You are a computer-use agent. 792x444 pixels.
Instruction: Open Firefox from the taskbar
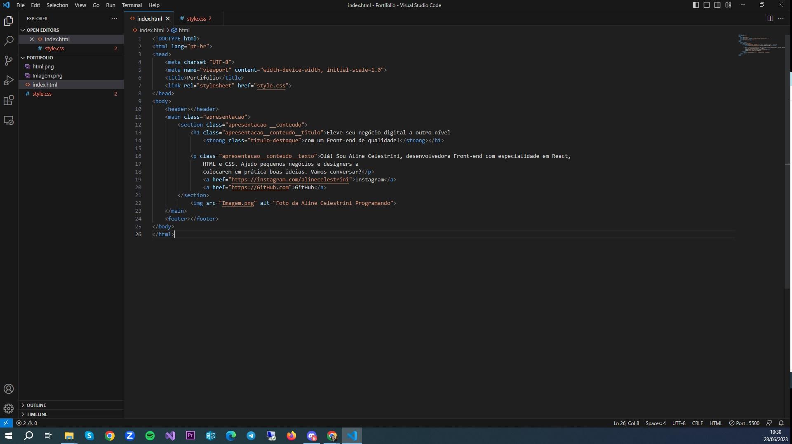[291, 436]
